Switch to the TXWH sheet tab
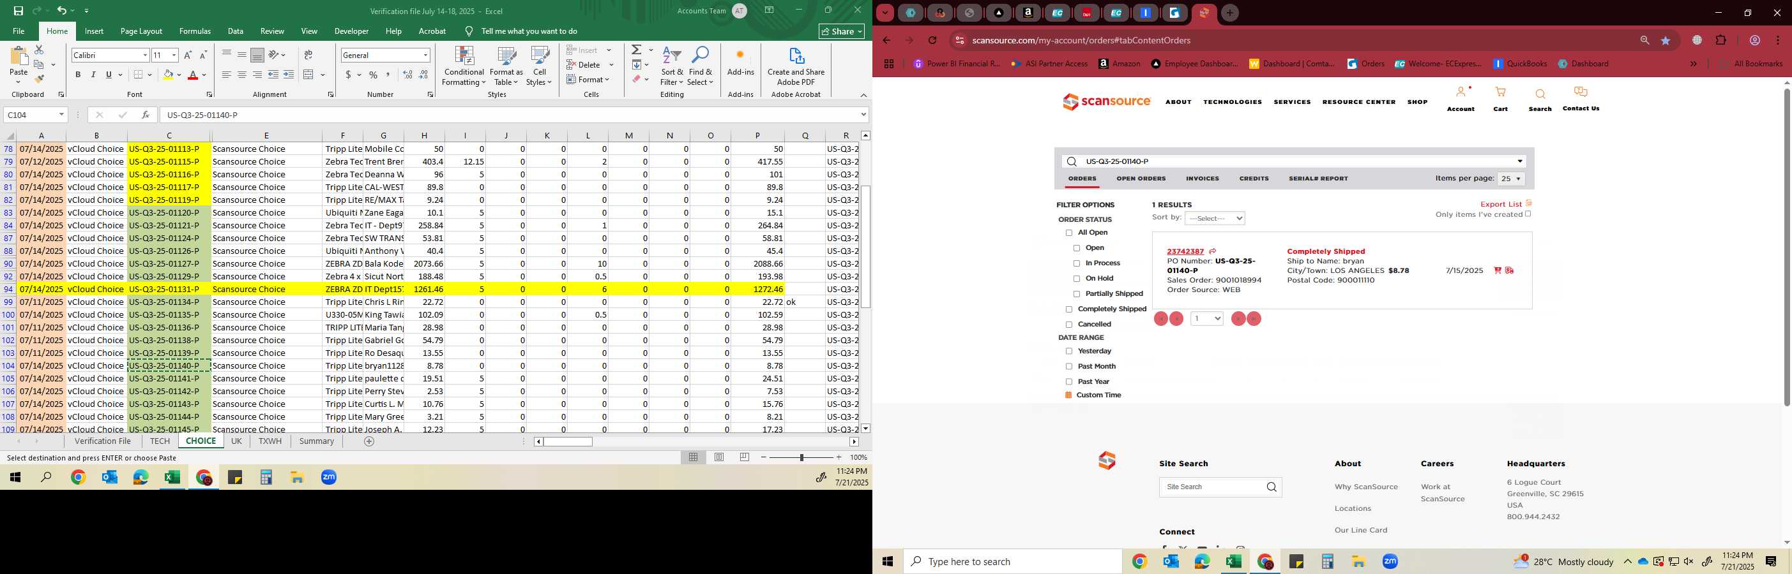 coord(270,441)
